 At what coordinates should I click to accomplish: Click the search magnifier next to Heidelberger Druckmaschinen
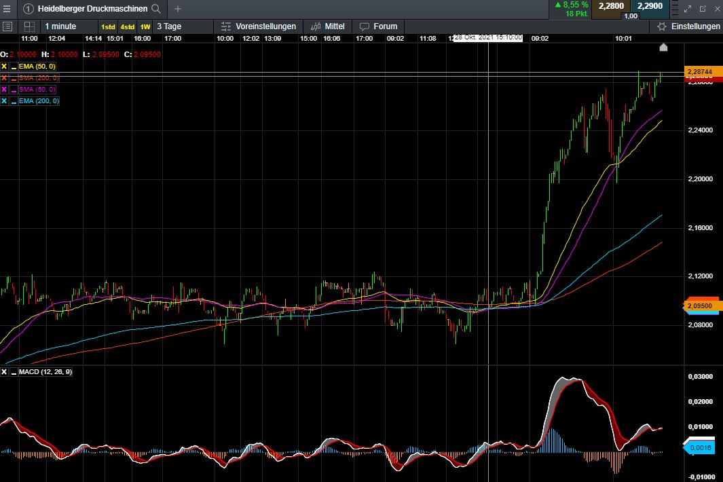155,9
